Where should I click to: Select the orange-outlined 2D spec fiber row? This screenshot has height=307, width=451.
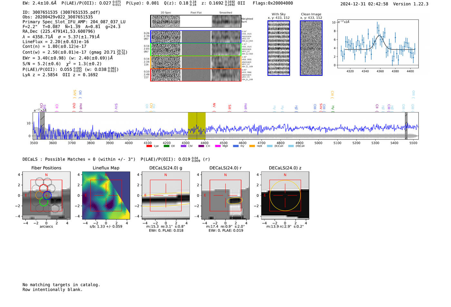(x=196, y=62)
